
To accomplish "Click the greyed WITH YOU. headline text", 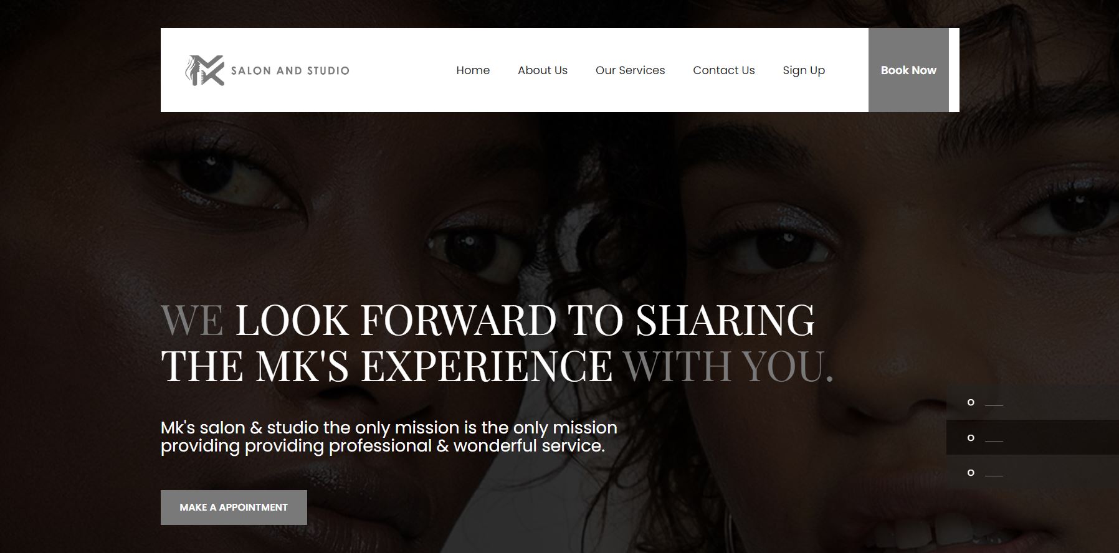I will point(728,366).
